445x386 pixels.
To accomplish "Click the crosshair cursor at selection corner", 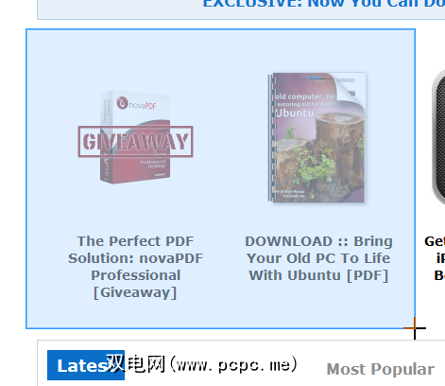I will pos(415,328).
